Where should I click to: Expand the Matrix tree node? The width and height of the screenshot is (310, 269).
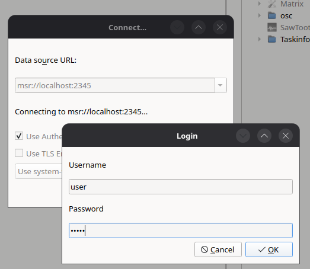point(260,4)
